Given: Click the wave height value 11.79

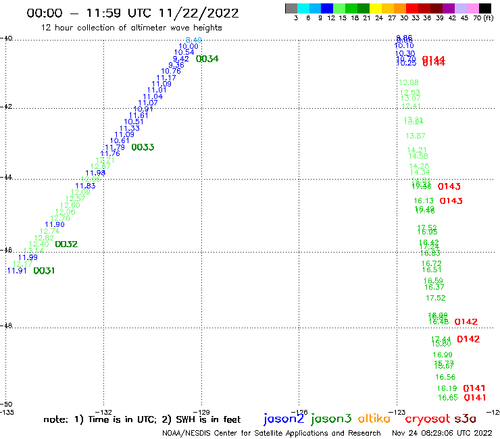Looking at the screenshot, I should click(x=115, y=148).
